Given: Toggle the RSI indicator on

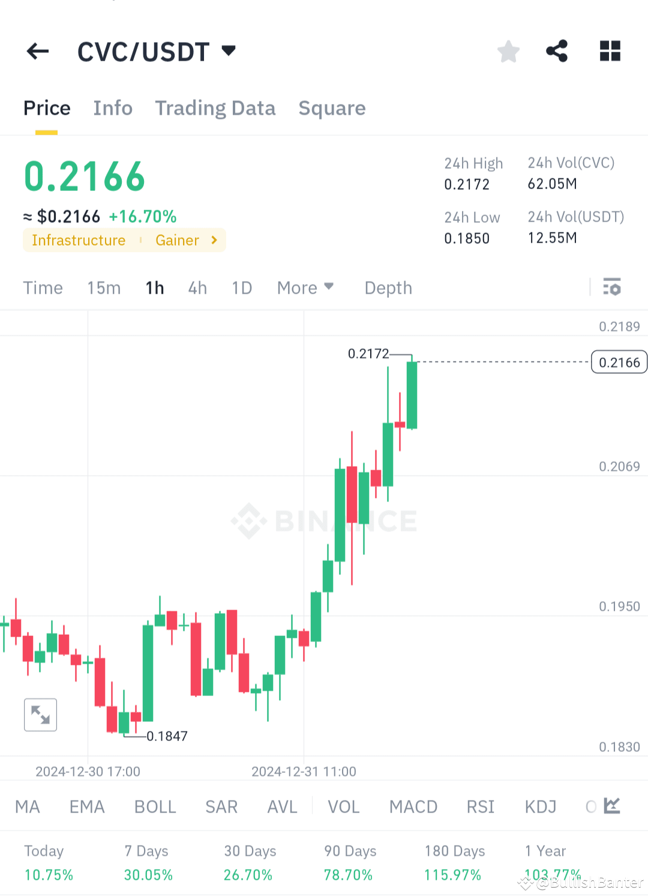Looking at the screenshot, I should tap(480, 807).
